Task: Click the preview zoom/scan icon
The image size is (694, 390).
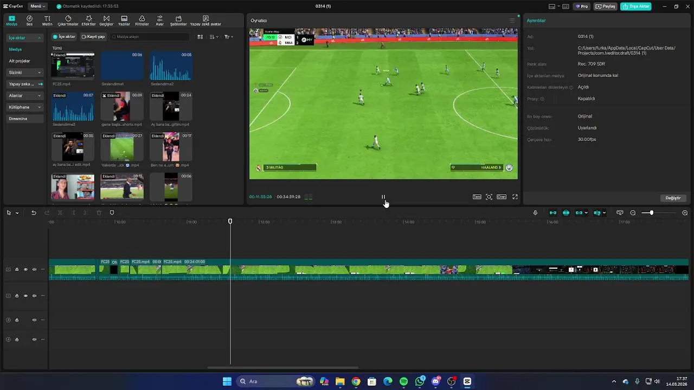Action: click(x=489, y=197)
